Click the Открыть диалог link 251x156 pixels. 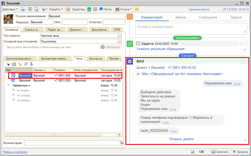tap(182, 139)
